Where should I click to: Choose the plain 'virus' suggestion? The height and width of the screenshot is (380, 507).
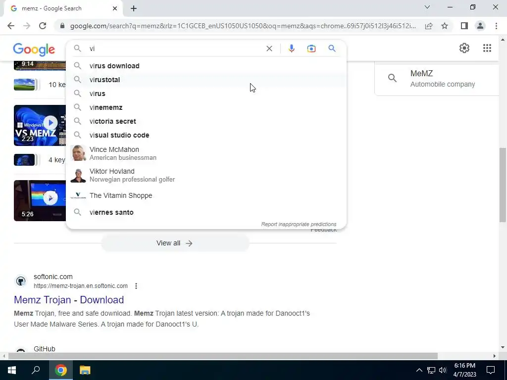(206, 94)
